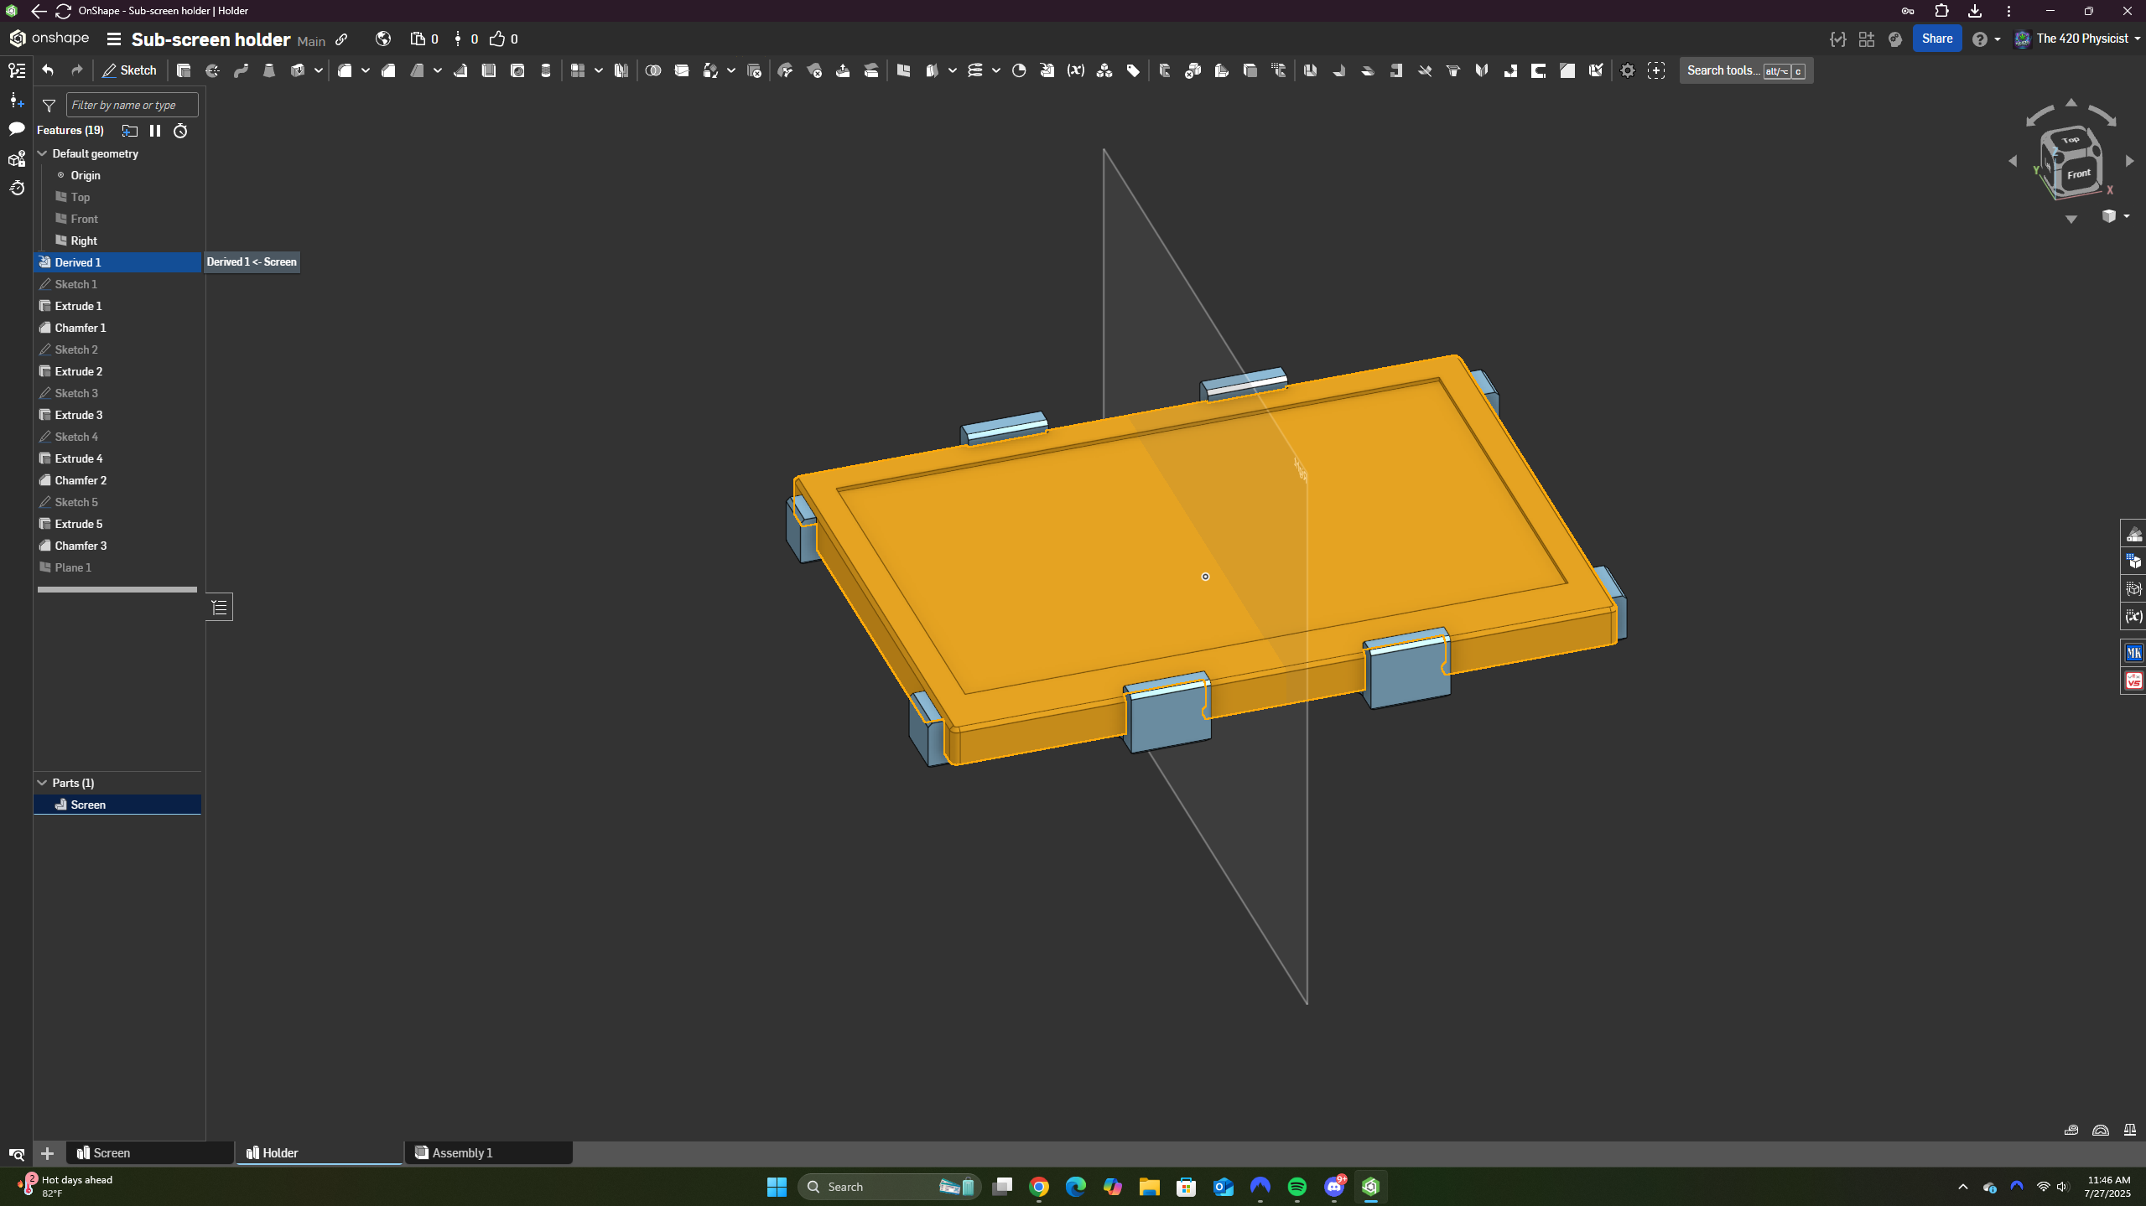The width and height of the screenshot is (2146, 1206).
Task: Insert new tab with the plus button
Action: pos(48,1154)
